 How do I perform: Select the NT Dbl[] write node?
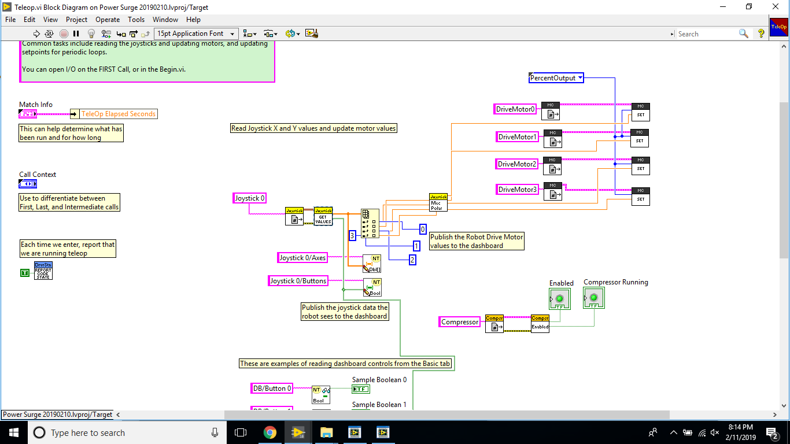pos(372,264)
